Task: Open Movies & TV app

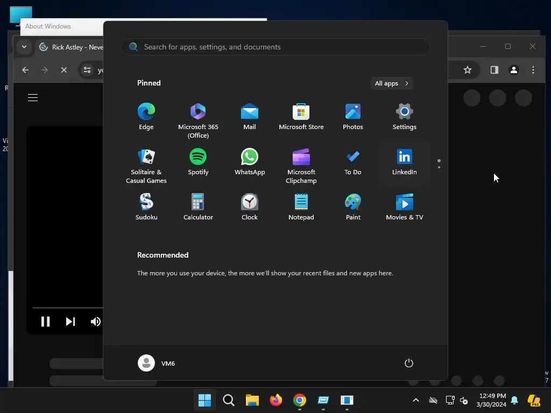Action: (x=405, y=207)
